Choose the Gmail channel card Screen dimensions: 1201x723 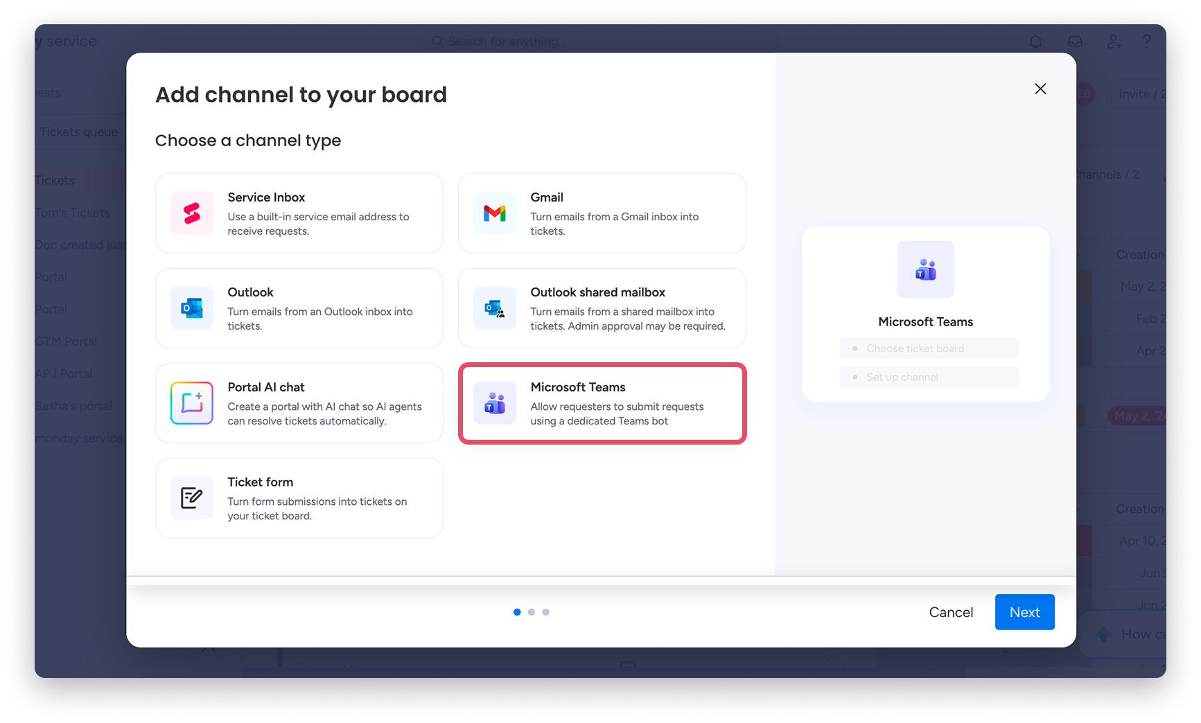click(x=602, y=213)
